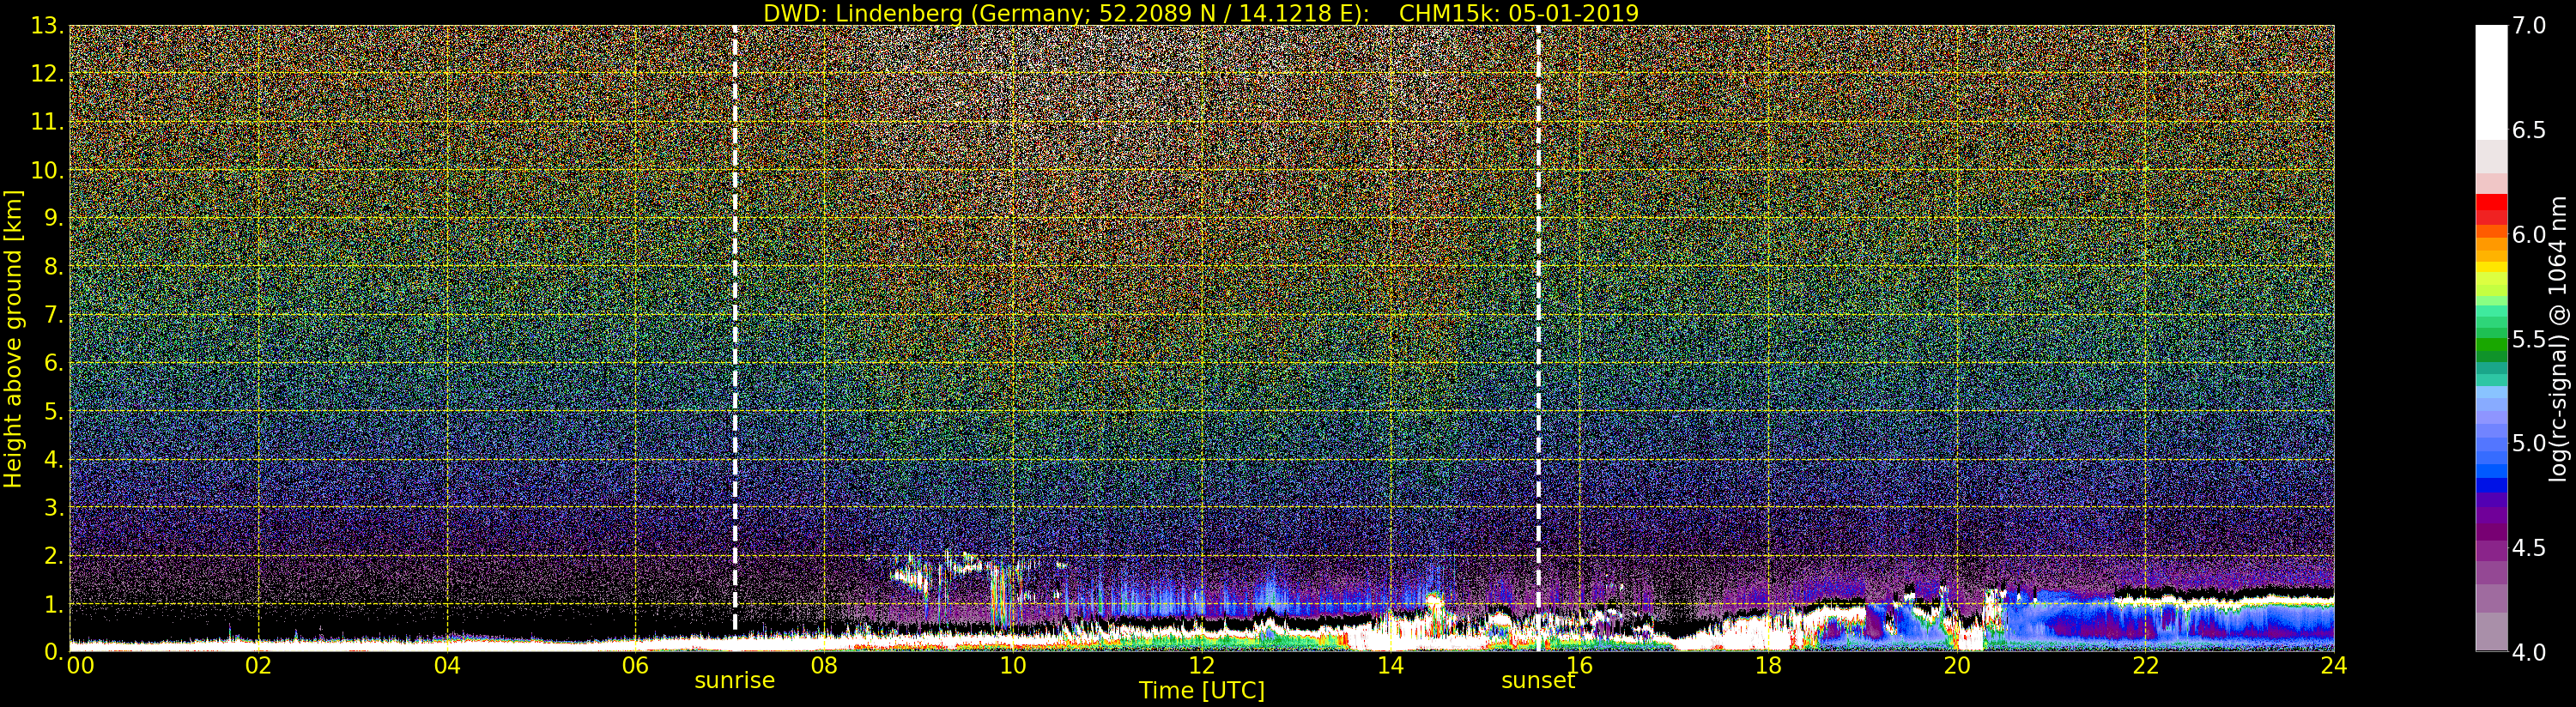Click the '4.5' colorbar tick label
This screenshot has width=2576, height=707.
tap(2529, 548)
